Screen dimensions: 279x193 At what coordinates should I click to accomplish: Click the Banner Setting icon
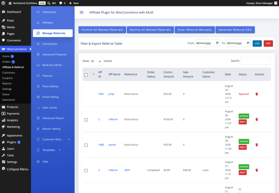coord(38,129)
